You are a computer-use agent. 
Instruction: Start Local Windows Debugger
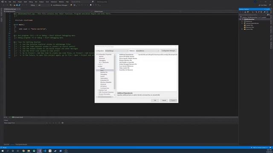point(59,5)
